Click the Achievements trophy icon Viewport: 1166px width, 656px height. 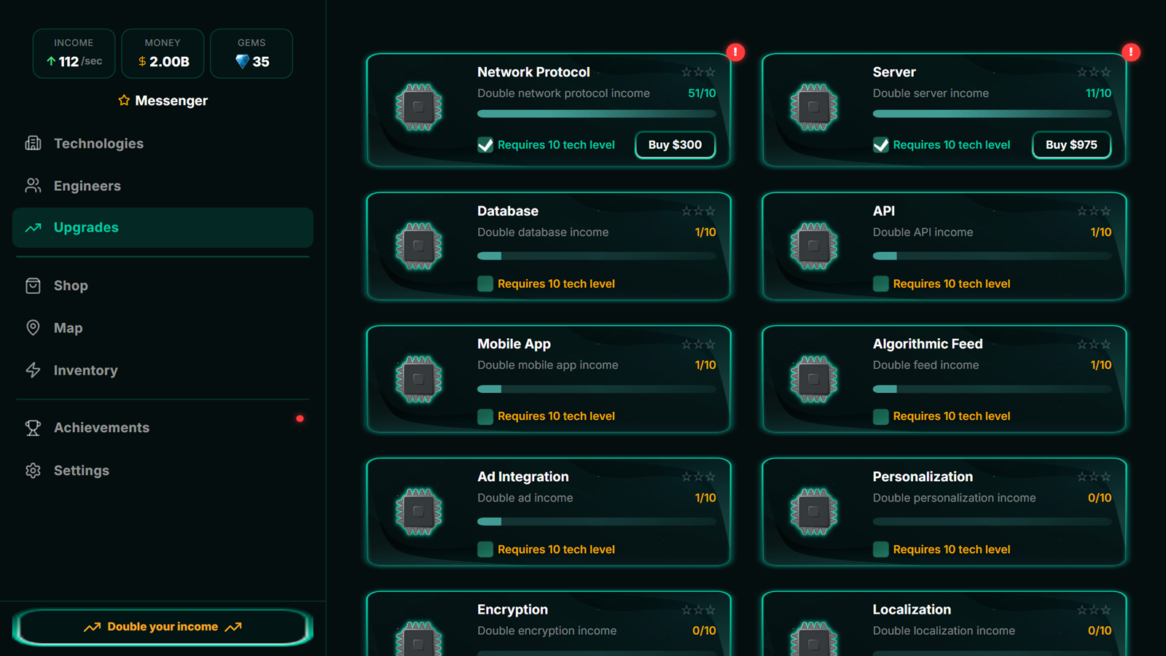[33, 428]
